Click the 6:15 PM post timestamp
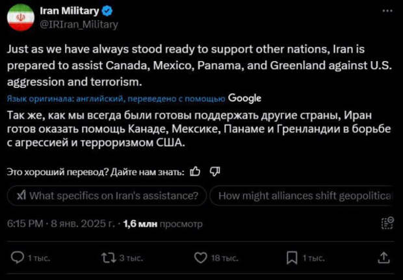 [25, 223]
